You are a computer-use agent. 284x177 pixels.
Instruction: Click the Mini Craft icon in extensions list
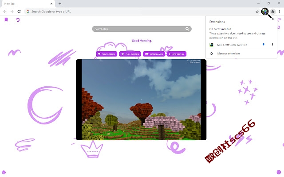(211, 45)
